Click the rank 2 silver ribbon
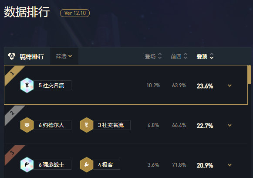The height and width of the screenshot is (178, 253). pyautogui.click(x=13, y=114)
